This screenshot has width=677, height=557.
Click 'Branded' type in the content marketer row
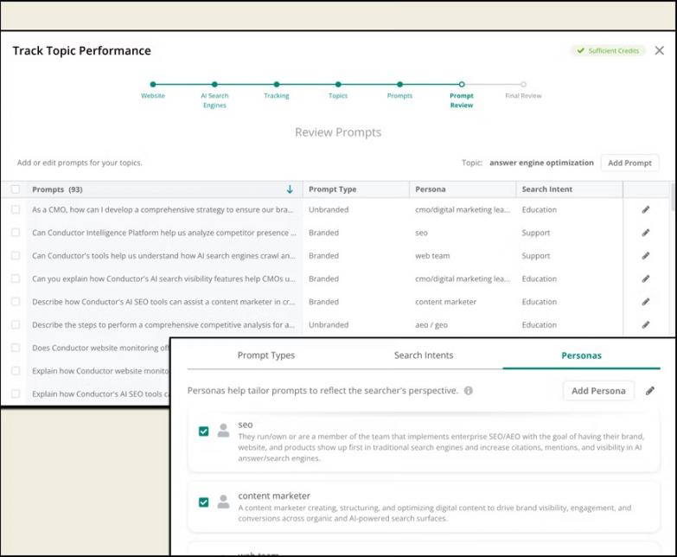[x=324, y=302]
